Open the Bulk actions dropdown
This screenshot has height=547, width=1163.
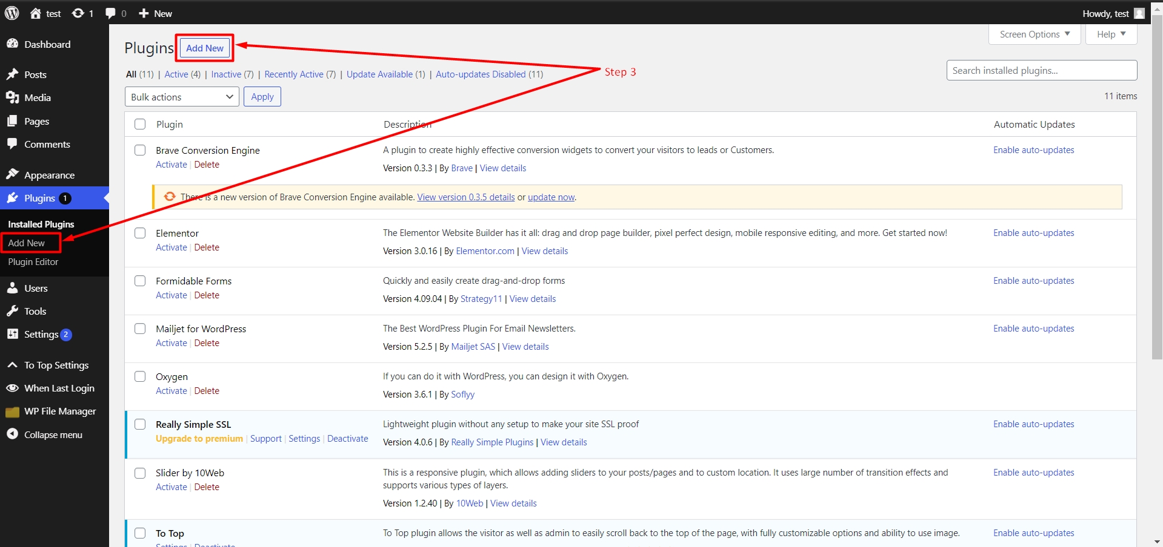182,97
